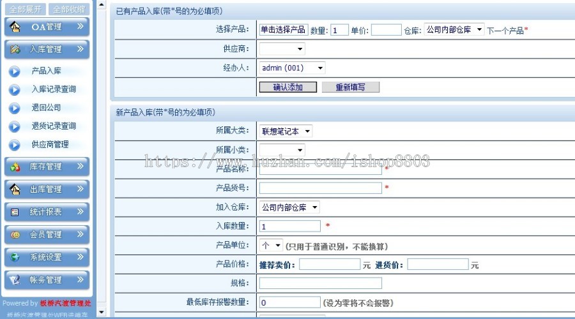Click the blue arrow icon beside 供应商管理
575x319 pixels.
tap(14, 145)
